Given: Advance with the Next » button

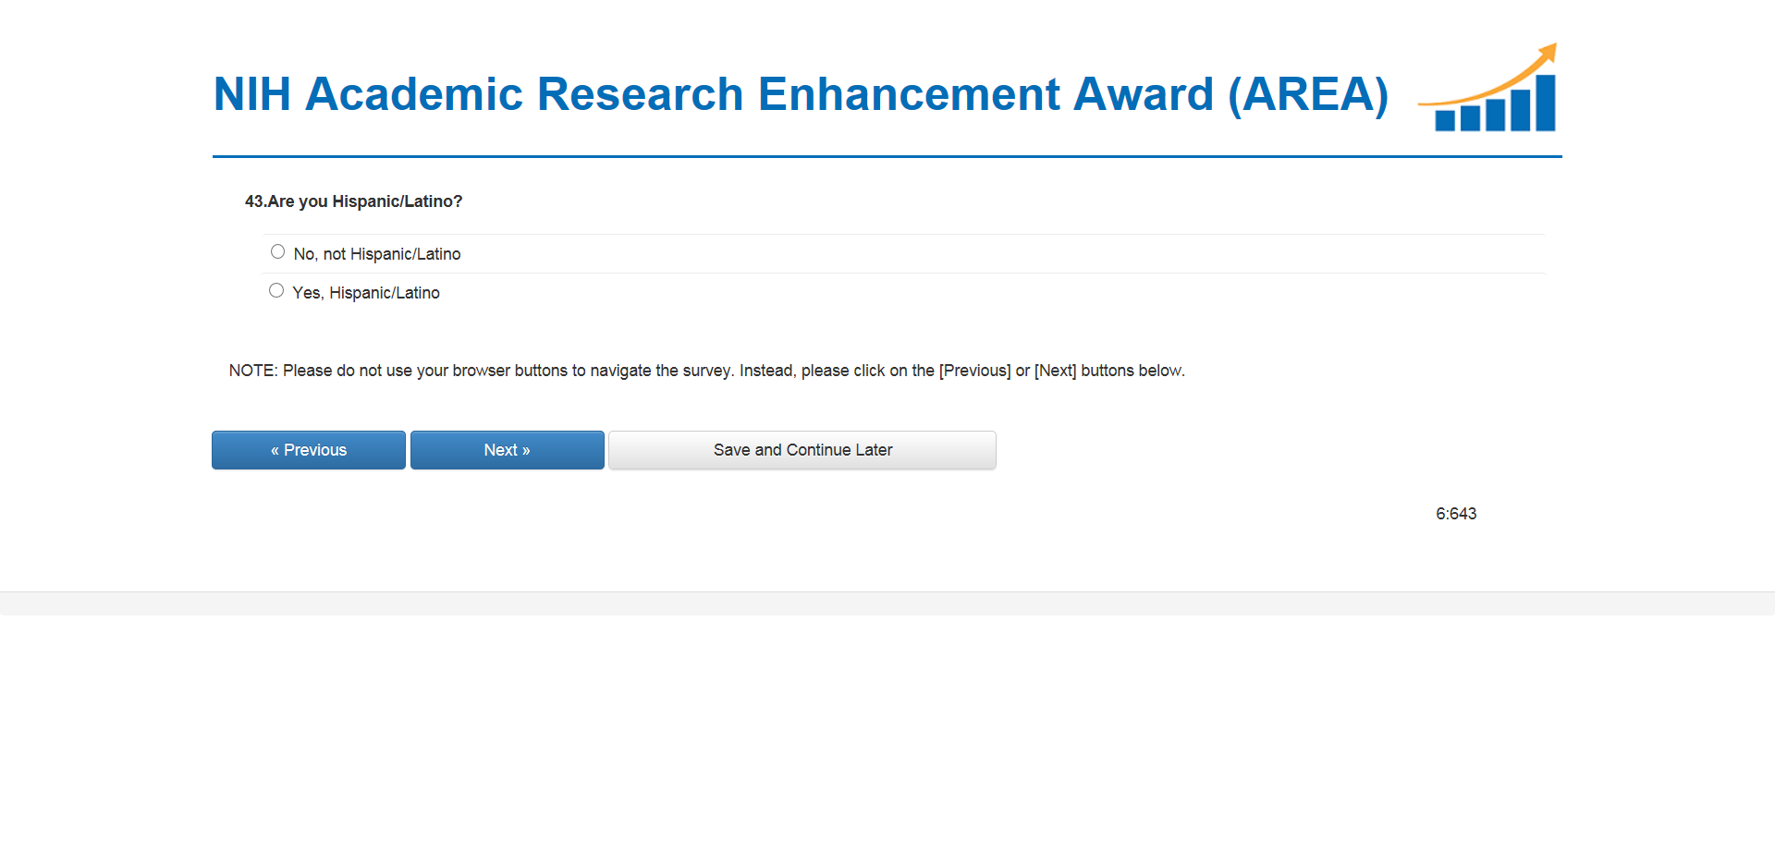Looking at the screenshot, I should pyautogui.click(x=507, y=450).
